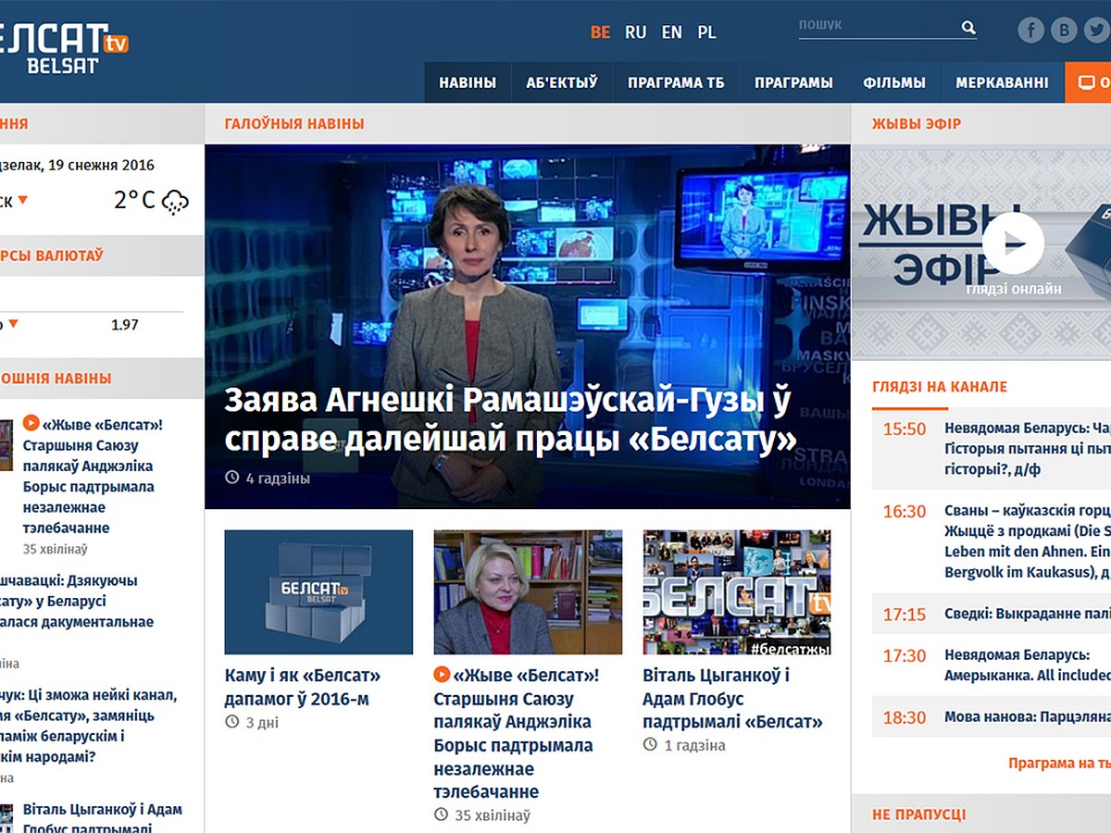Switch site language to RU

(x=635, y=32)
